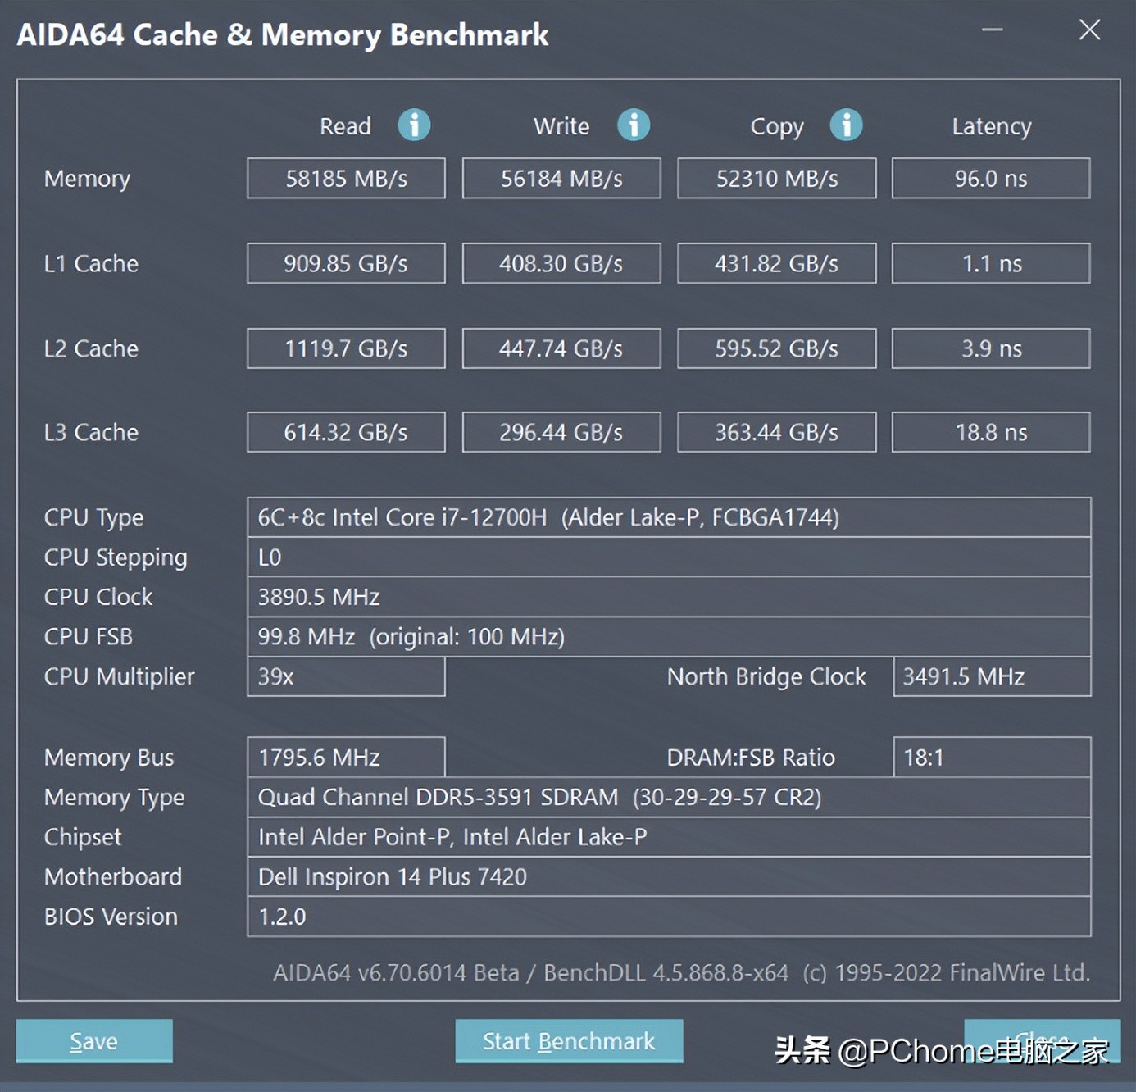This screenshot has width=1136, height=1092.
Task: Click the L3 Cache row label
Action: [91, 432]
